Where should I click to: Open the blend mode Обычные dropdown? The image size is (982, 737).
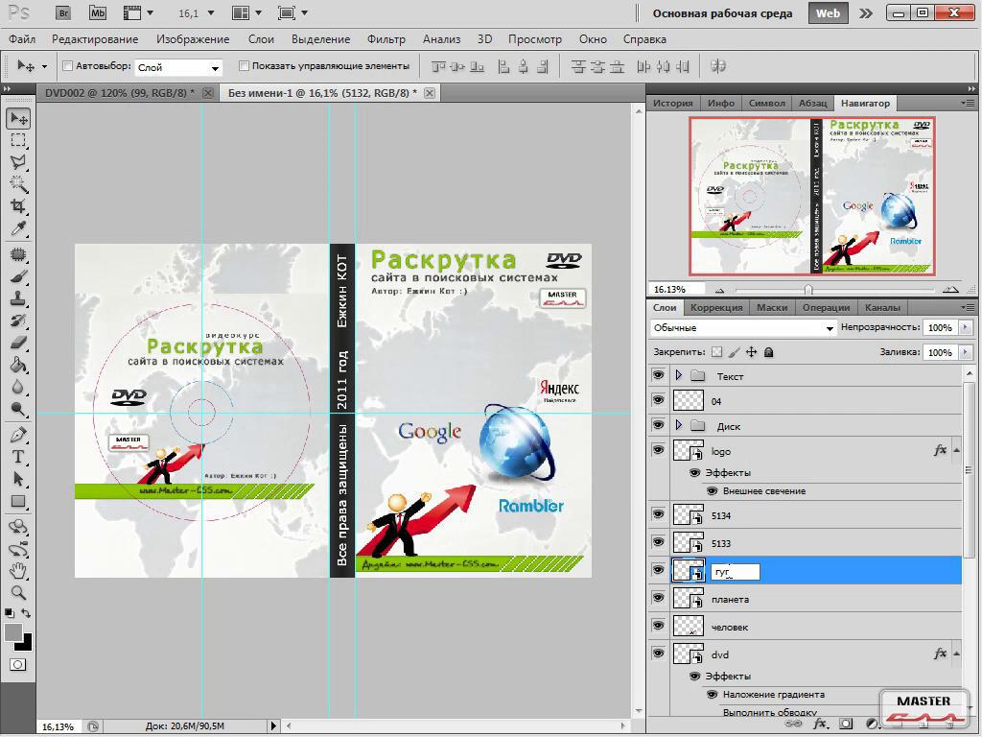coord(743,328)
